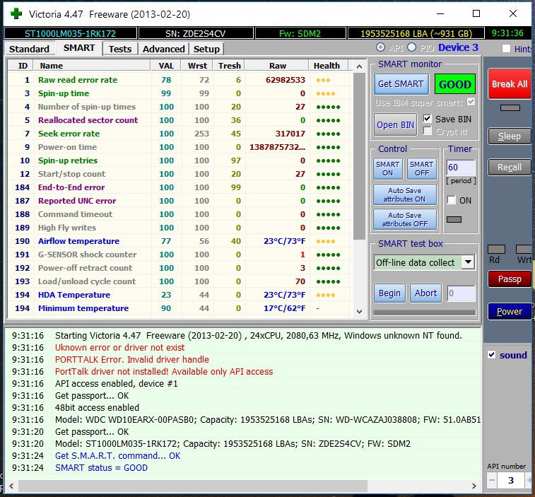Click the log scroll left arrow
535x497 pixels.
(11, 486)
